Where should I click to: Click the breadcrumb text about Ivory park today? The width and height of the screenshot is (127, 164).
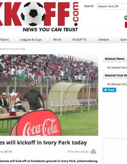[x=13, y=49]
